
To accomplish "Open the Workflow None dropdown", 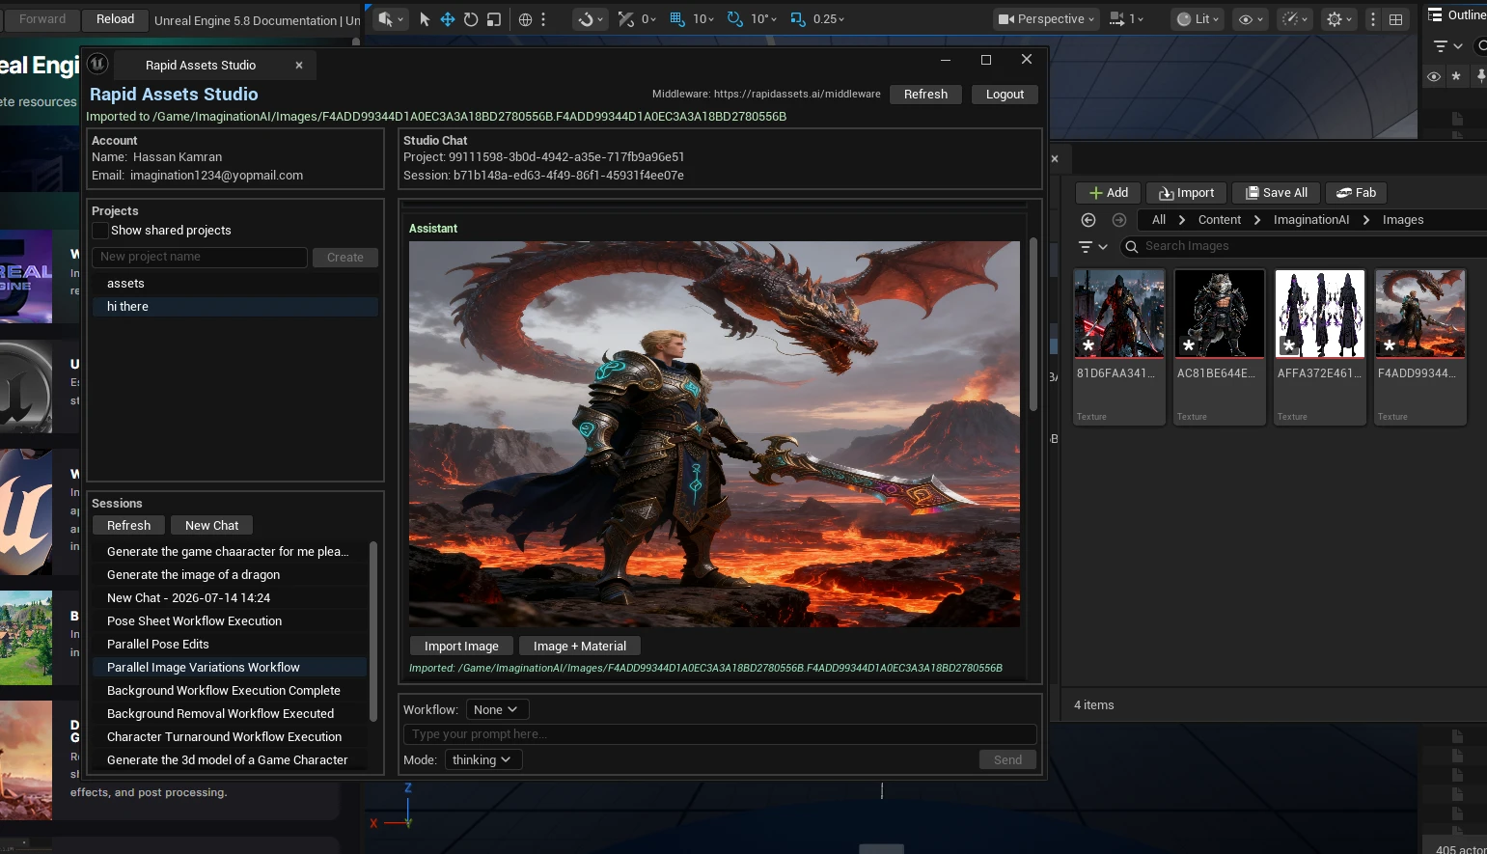I will tap(496, 710).
